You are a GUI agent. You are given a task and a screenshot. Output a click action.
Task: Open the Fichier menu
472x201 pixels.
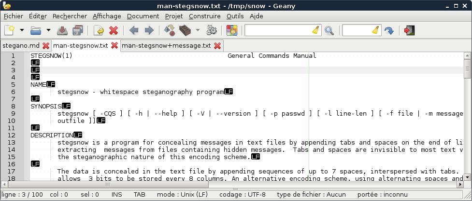14,16
